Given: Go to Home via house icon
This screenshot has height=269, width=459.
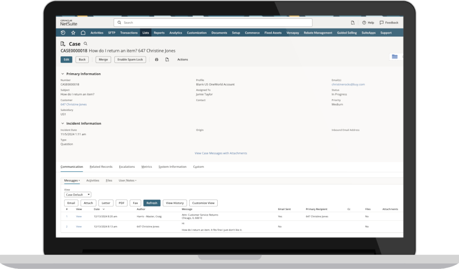Looking at the screenshot, I should click(x=83, y=33).
